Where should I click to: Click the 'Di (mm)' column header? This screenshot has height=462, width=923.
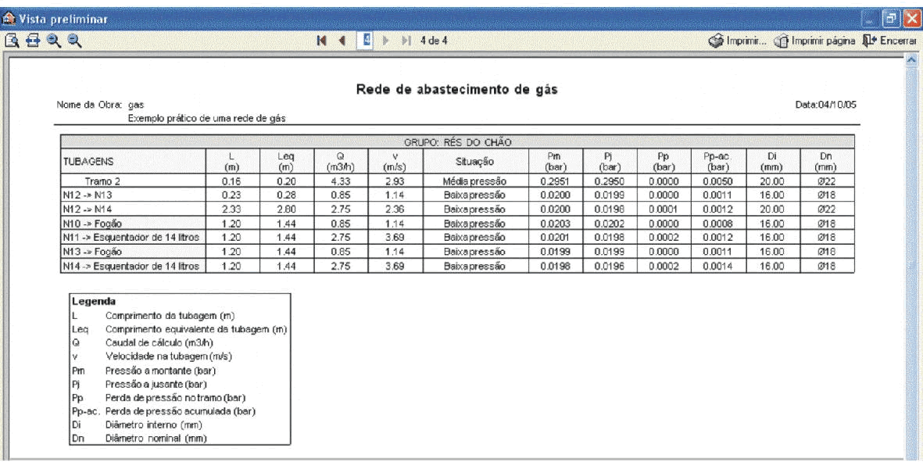tap(772, 161)
